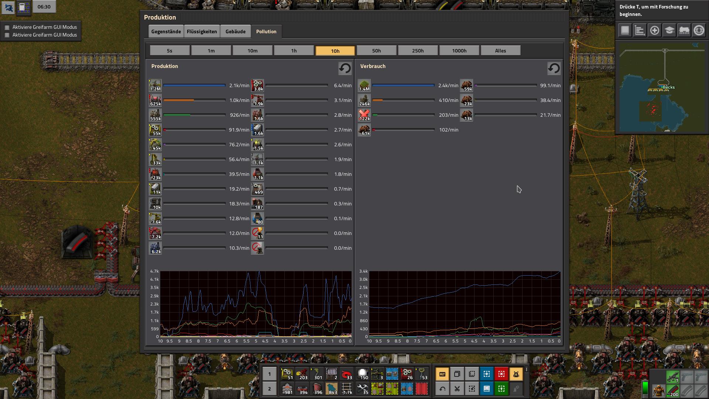Click the green upgrade planner shortcut
The image size is (709, 399).
coord(501,389)
